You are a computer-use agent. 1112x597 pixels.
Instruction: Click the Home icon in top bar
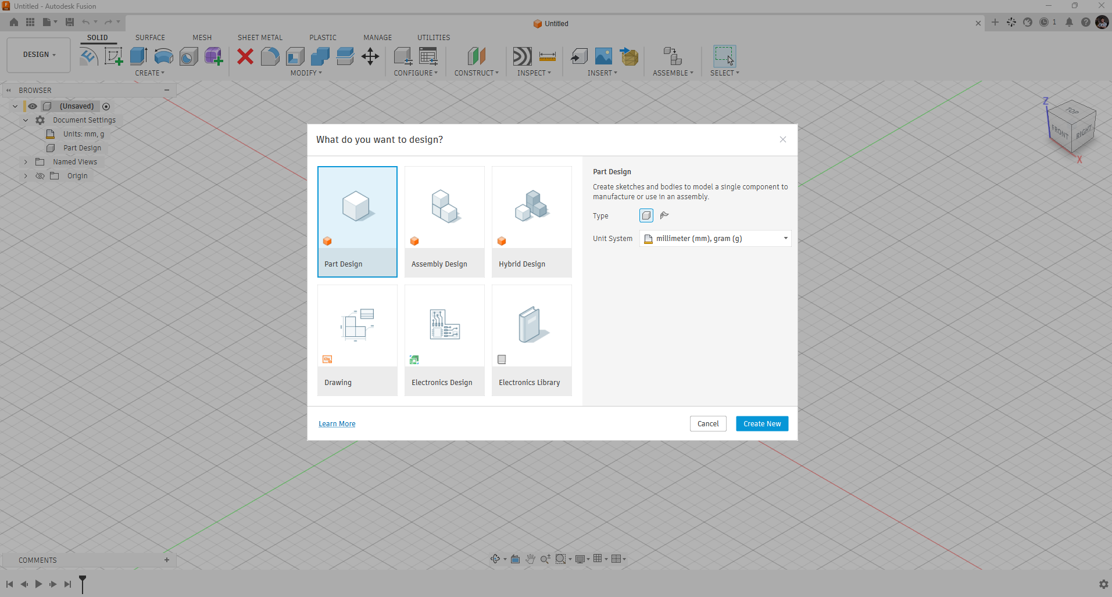[x=14, y=22]
